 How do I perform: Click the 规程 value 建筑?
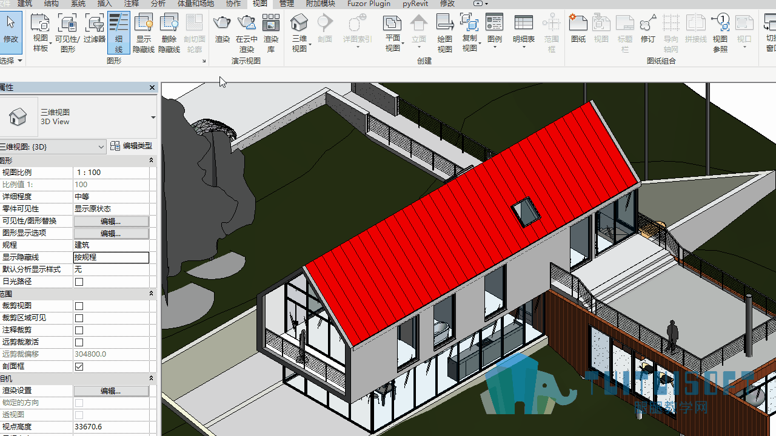click(112, 245)
